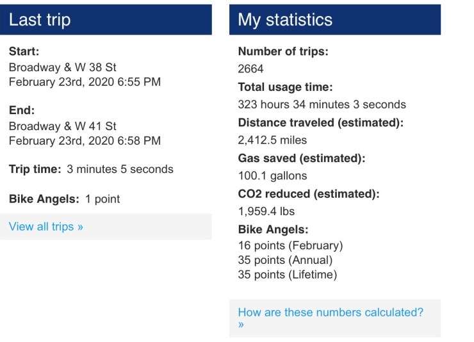Viewport: 474px width, 342px height.
Task: Click the Distance traveled (estimated) label
Action: click(x=320, y=122)
